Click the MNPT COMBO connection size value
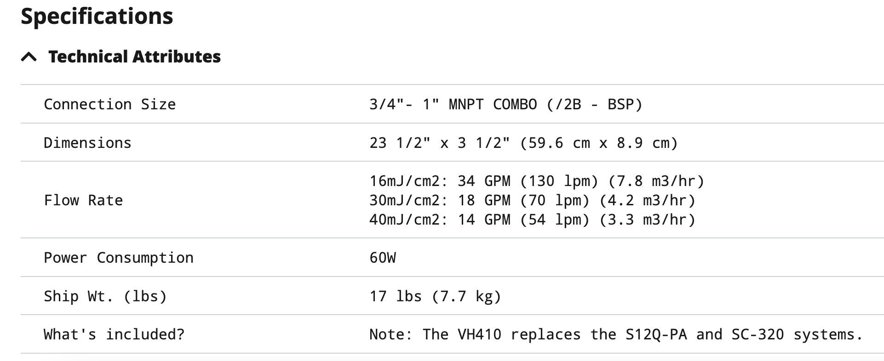Screen dimensions: 884x361 pyautogui.click(x=505, y=104)
